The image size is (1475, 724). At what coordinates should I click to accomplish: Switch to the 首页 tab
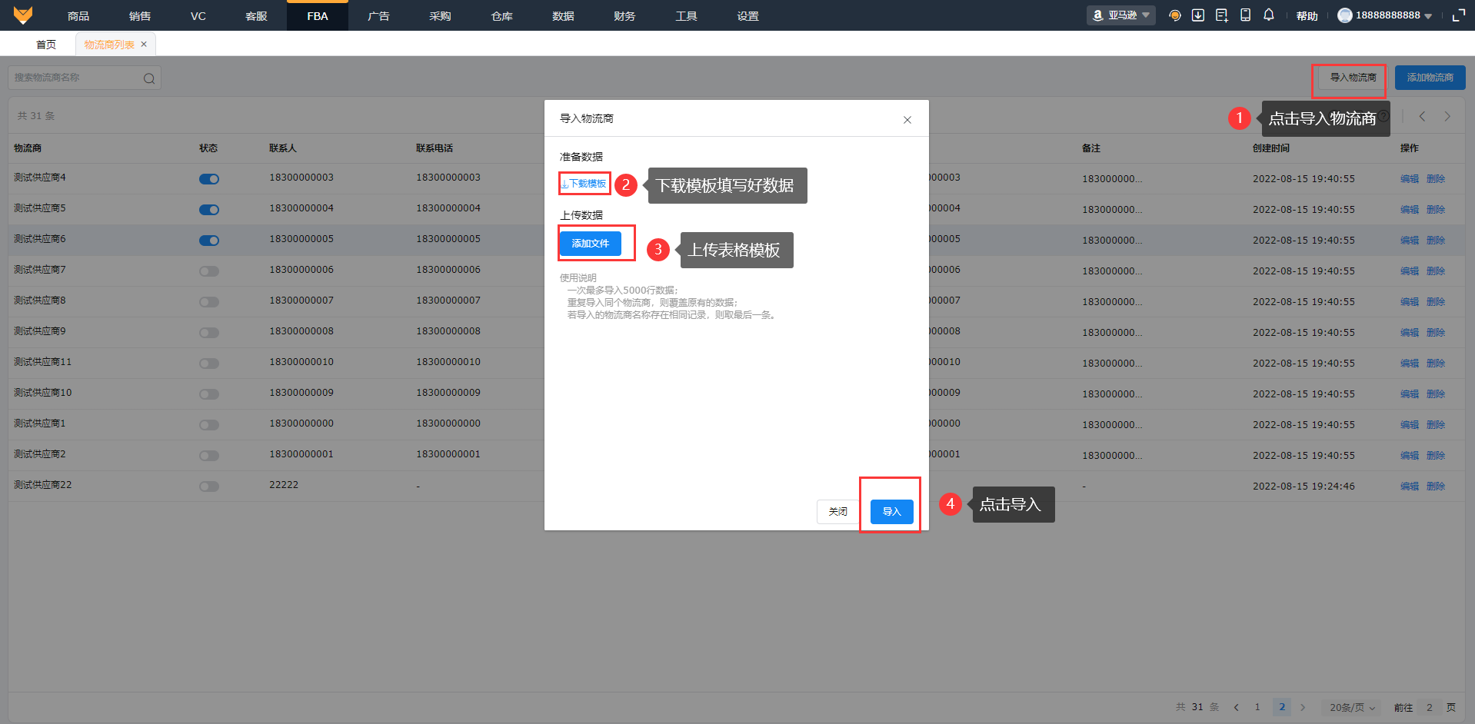[x=46, y=45]
